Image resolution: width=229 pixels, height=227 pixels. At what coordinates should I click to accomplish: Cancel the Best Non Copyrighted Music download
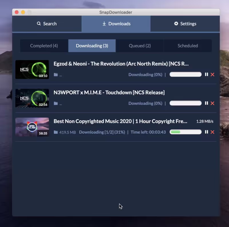(212, 132)
